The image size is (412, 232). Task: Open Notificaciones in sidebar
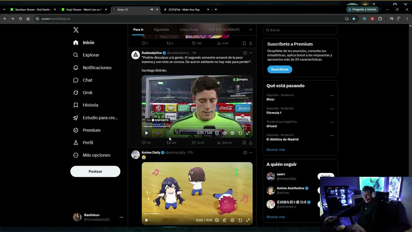(92, 68)
